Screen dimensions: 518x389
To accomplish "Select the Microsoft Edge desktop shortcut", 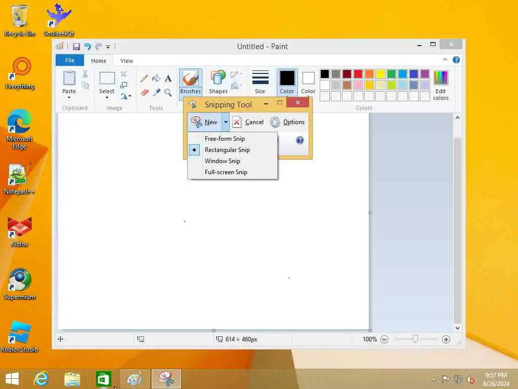I will [x=19, y=130].
